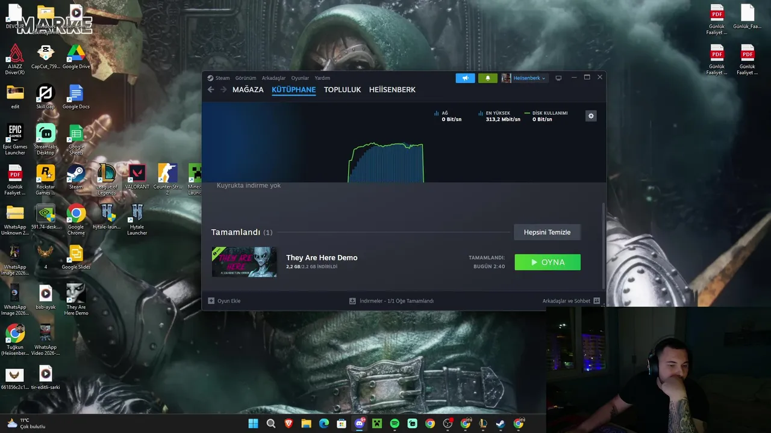Open the Windows Start button
771x433 pixels.
(254, 423)
